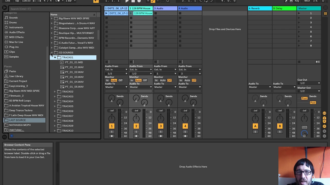The image size is (330, 185).
Task: Open the Plug-ins category
Action: click(x=14, y=47)
